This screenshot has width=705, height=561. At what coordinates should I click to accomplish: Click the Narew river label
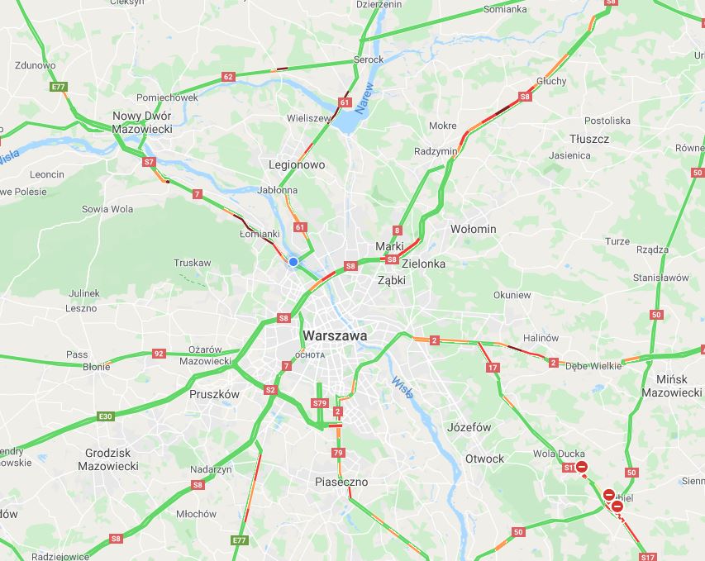click(364, 97)
